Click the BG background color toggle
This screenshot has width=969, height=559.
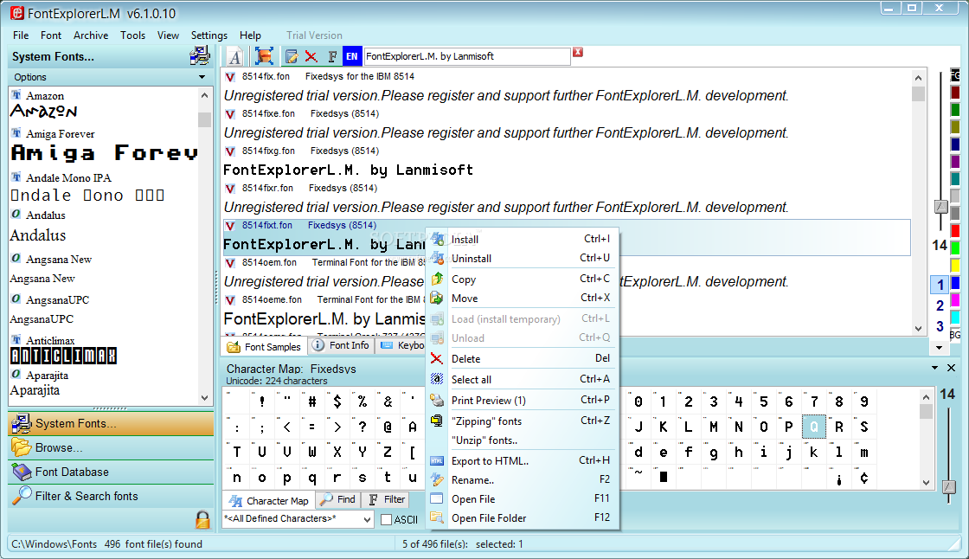click(x=955, y=335)
